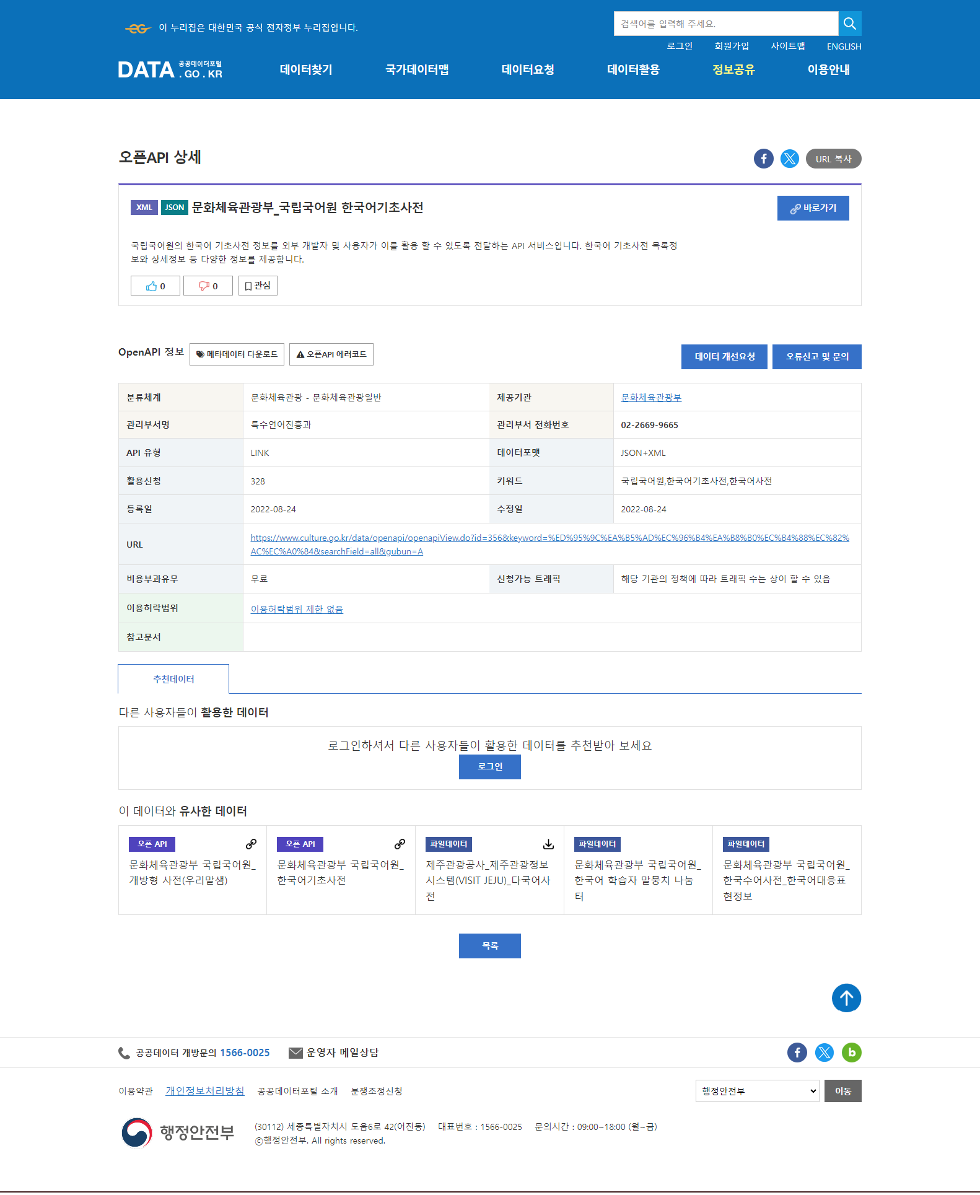Viewport: 980px width, 1195px height.
Task: Click the 바로가기 button
Action: click(x=813, y=208)
